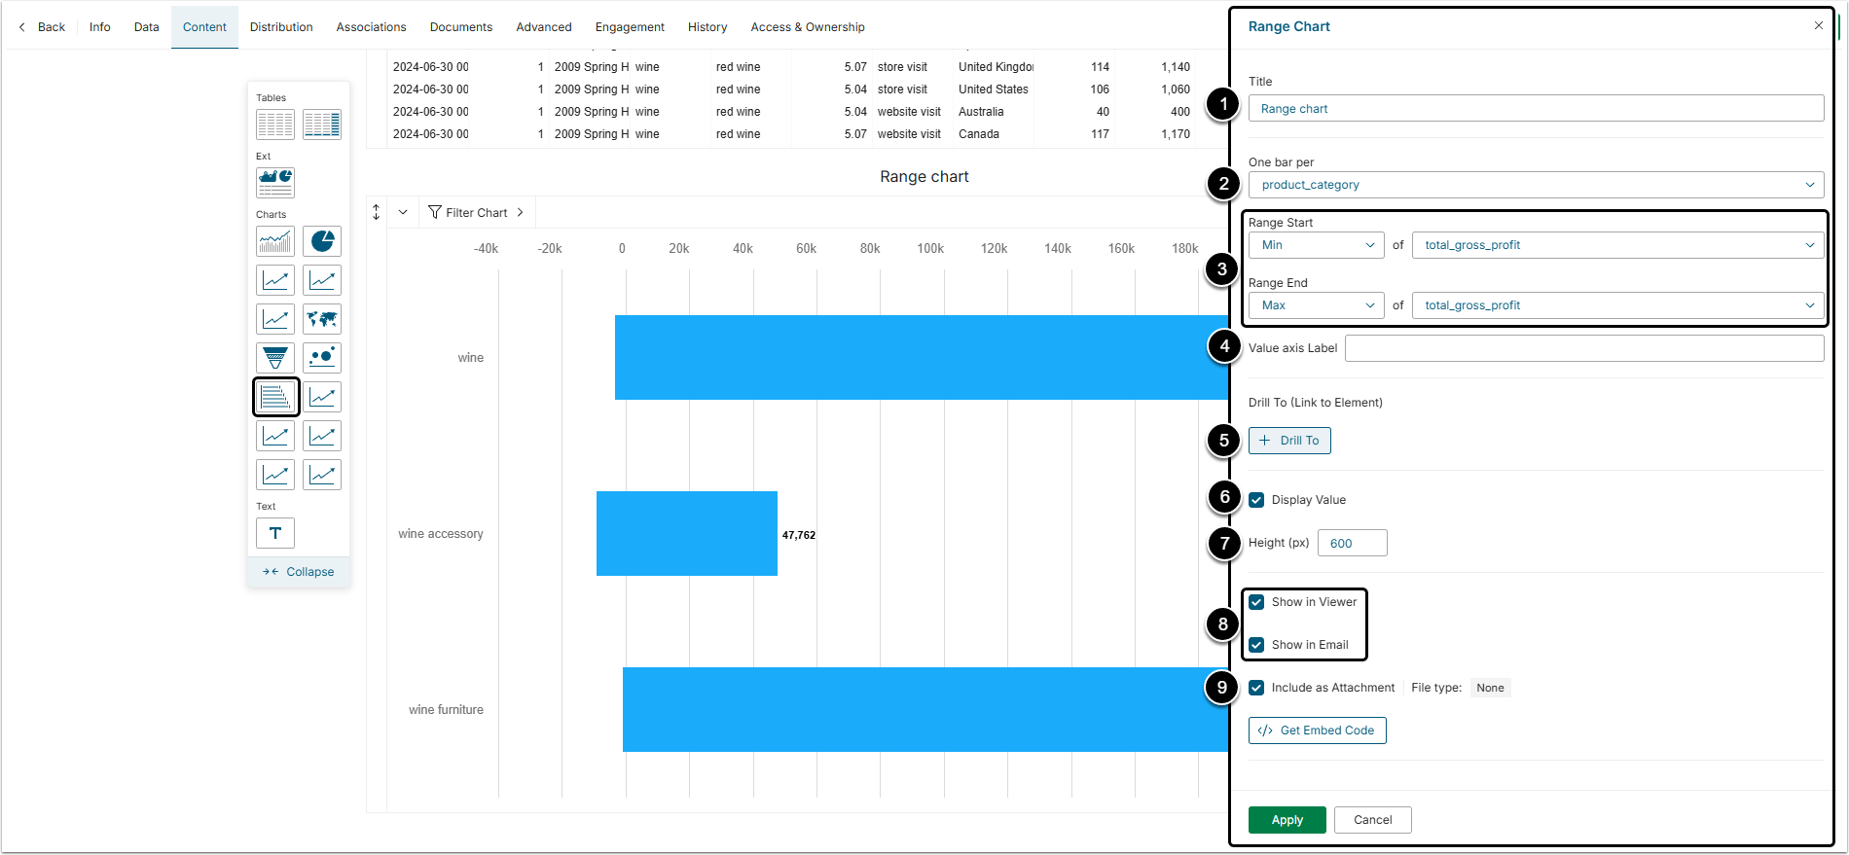Click the 'Range chart' heading above the chart
The image size is (1849, 855).
point(924,177)
